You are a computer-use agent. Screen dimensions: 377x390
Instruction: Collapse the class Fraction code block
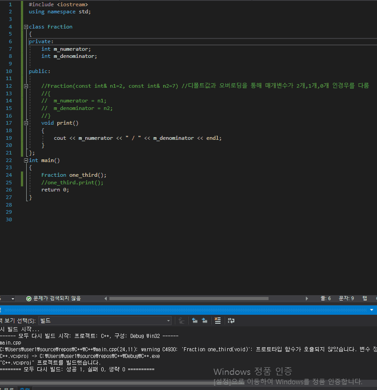(26, 27)
